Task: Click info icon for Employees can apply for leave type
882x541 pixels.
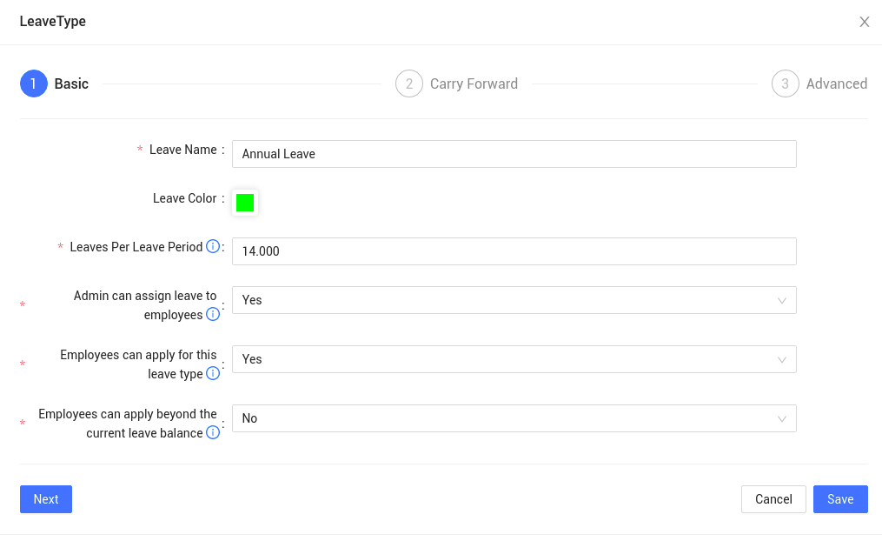Action: point(212,374)
